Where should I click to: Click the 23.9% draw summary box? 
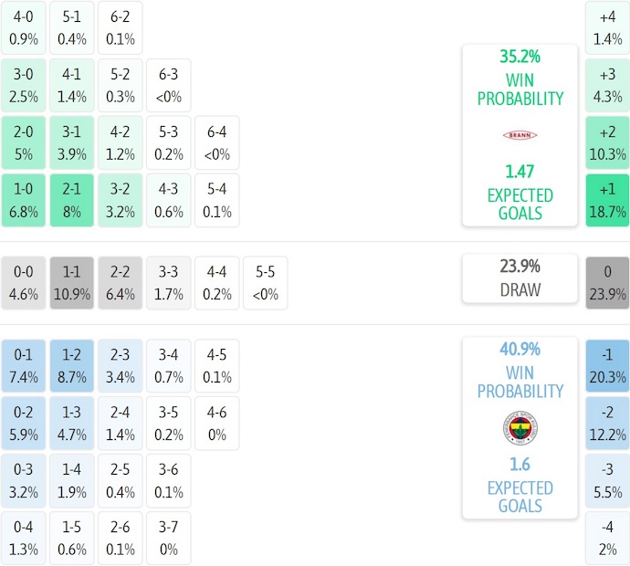coord(520,278)
